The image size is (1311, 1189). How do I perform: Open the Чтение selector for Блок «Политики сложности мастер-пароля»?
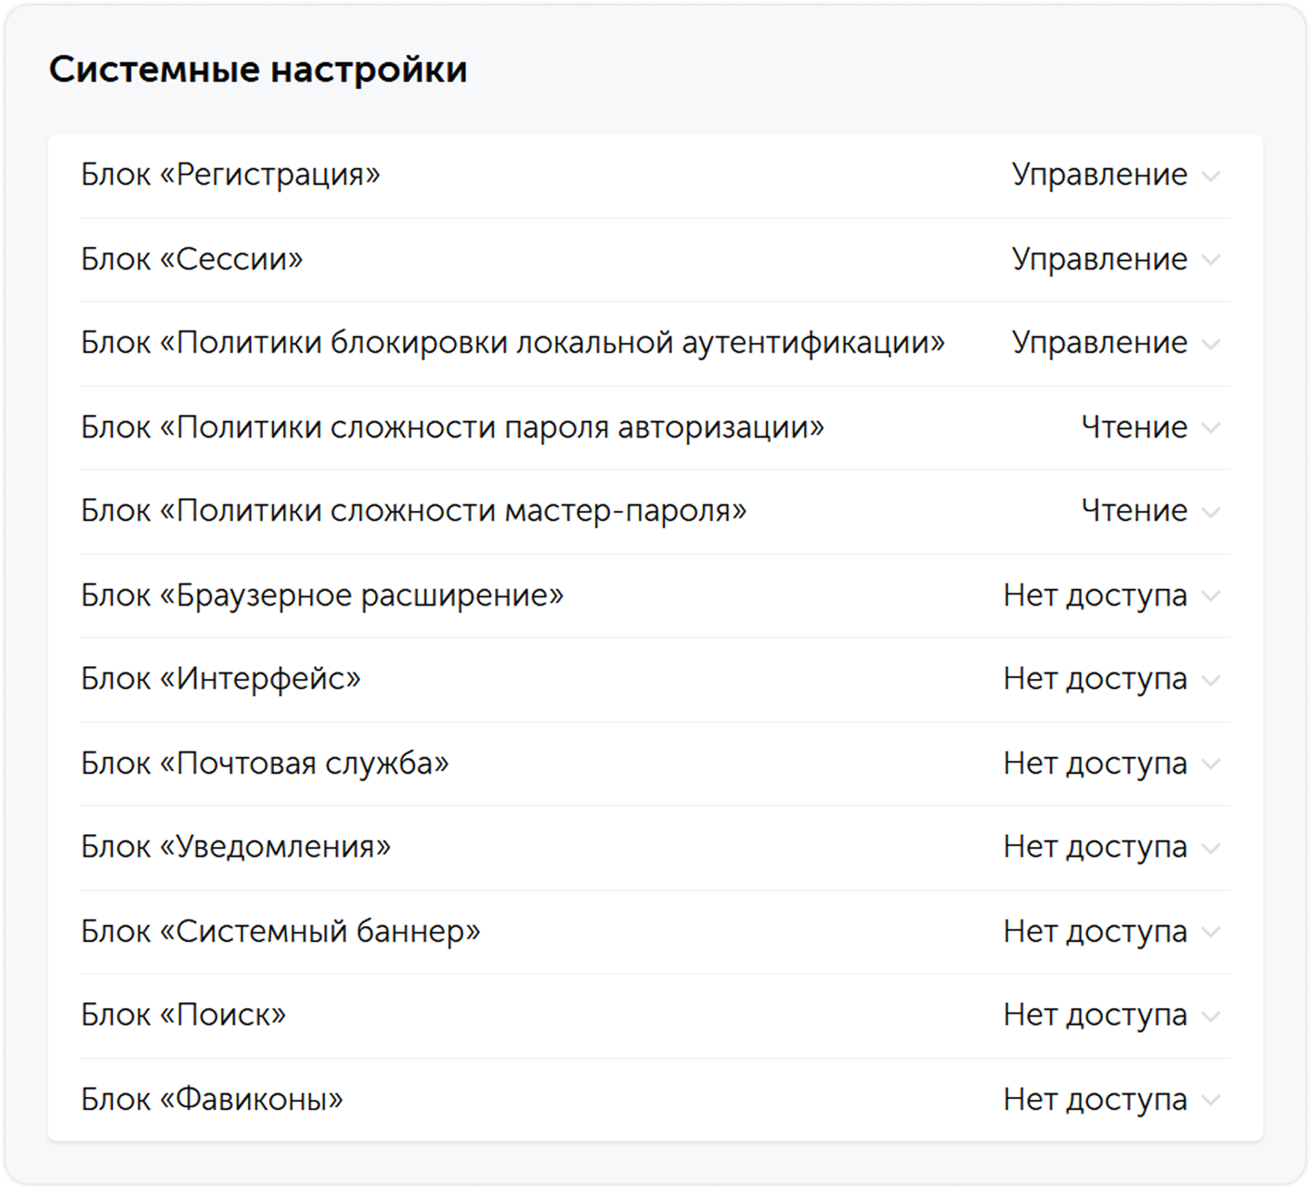1211,511
